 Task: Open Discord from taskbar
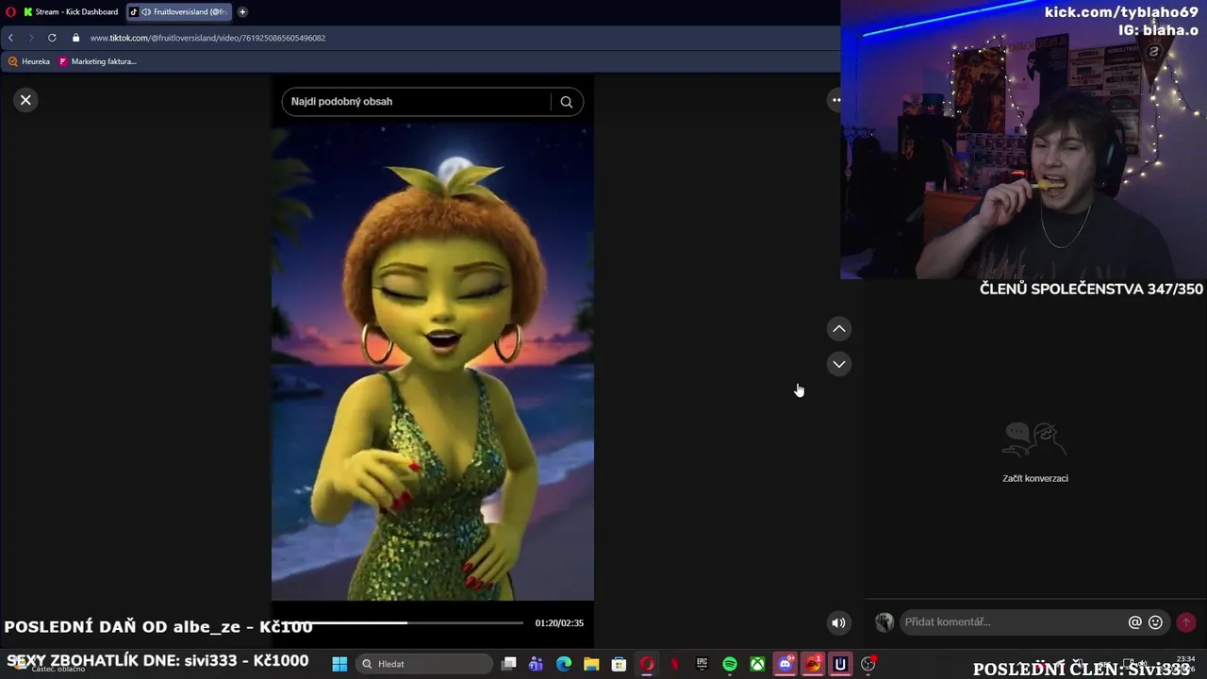(x=785, y=664)
